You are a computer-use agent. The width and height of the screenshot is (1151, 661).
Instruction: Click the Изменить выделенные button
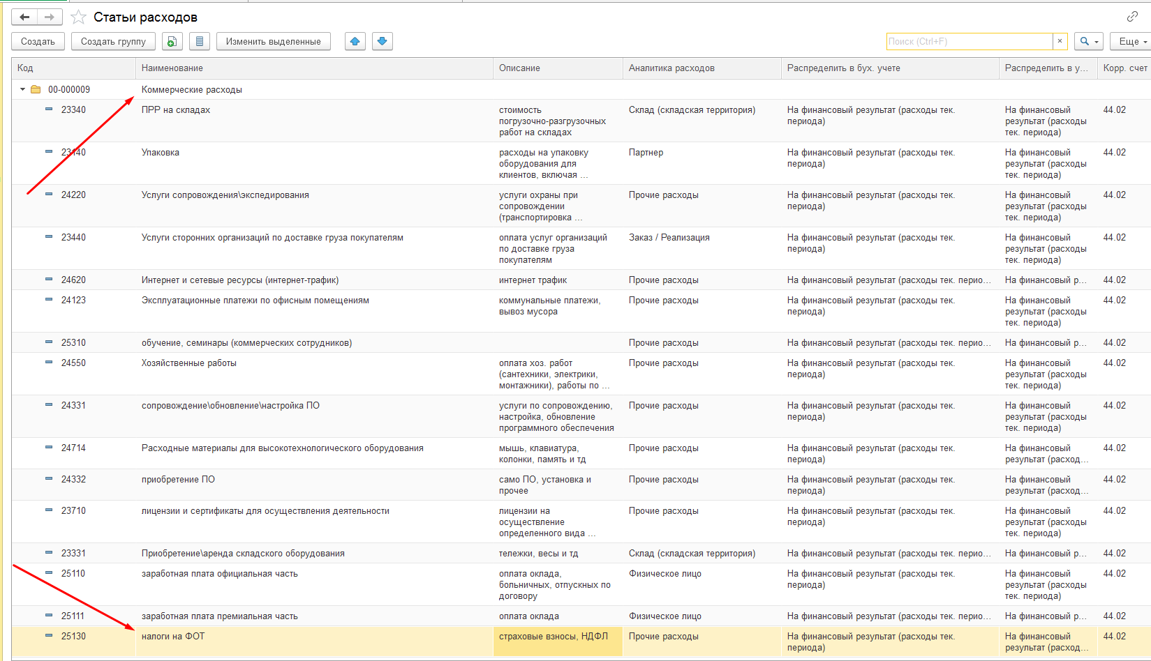[x=274, y=42]
